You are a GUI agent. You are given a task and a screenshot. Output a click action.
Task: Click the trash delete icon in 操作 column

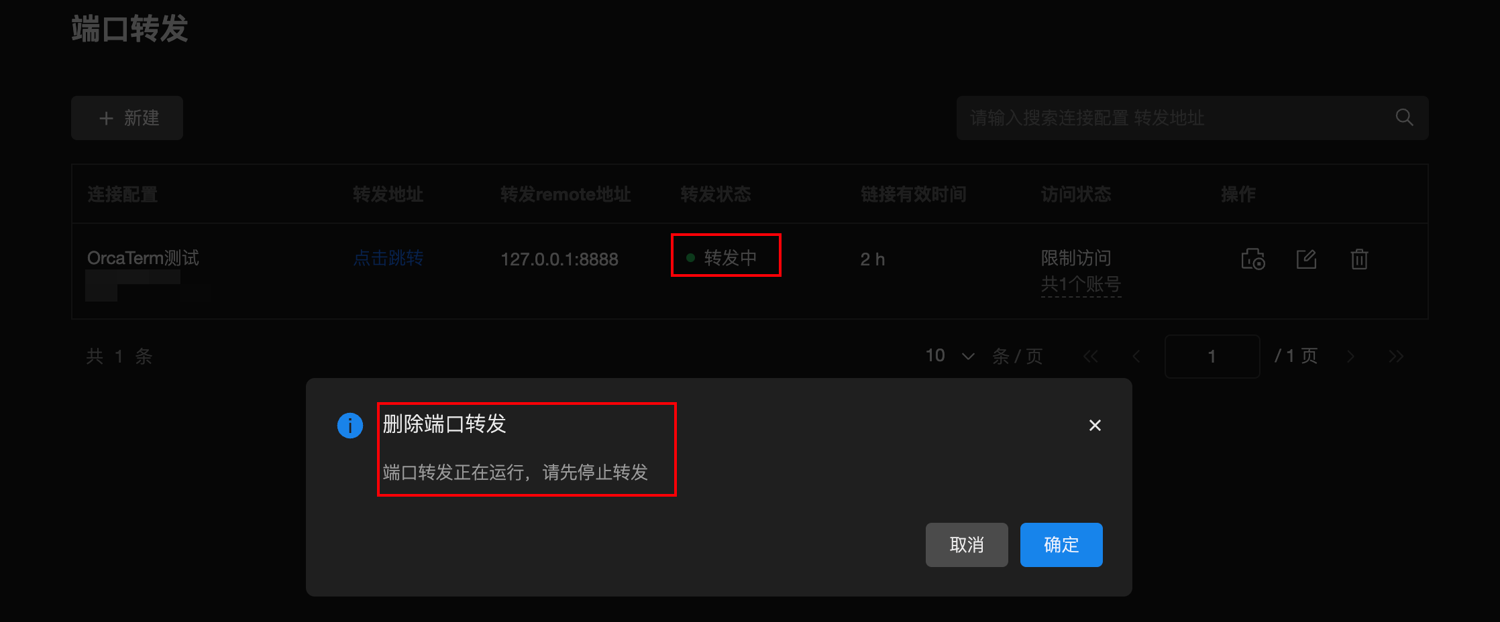coord(1359,259)
